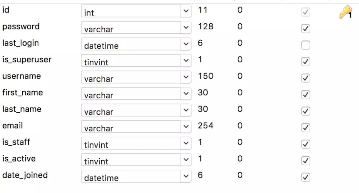This screenshot has height=193, width=359.
Task: Toggle the checkbox in the date_joined row
Action: click(306, 177)
